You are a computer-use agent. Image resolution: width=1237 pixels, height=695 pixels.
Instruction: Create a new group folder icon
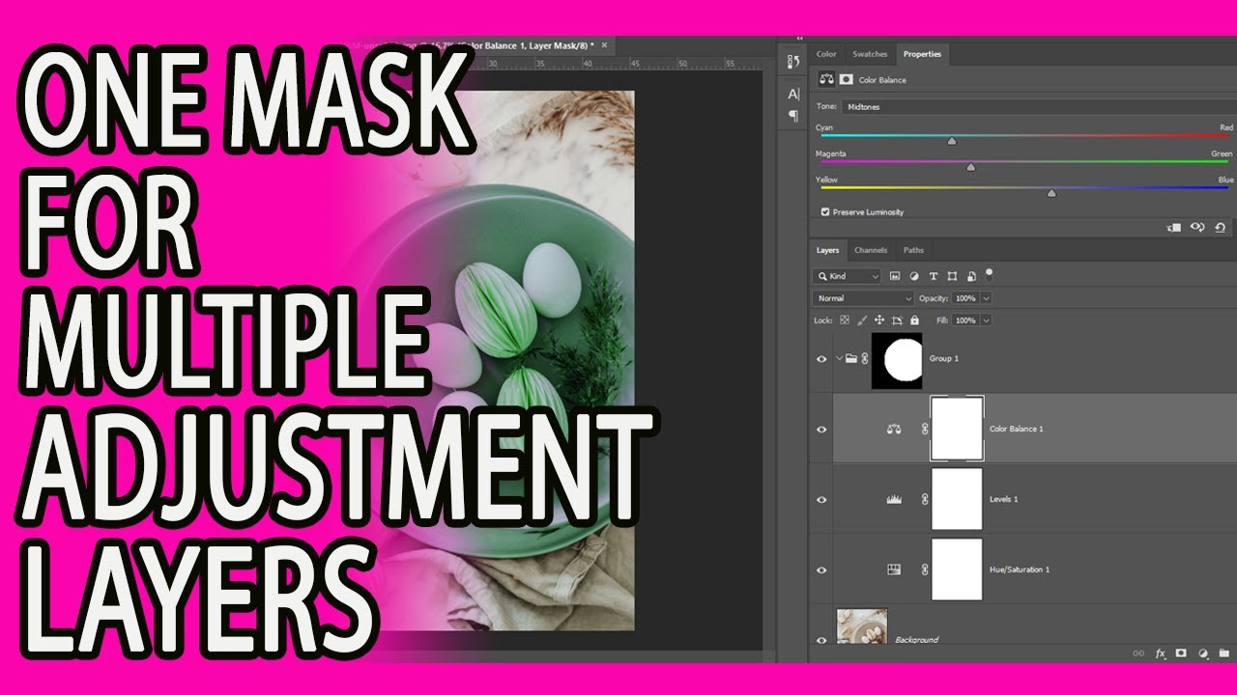(x=1223, y=653)
